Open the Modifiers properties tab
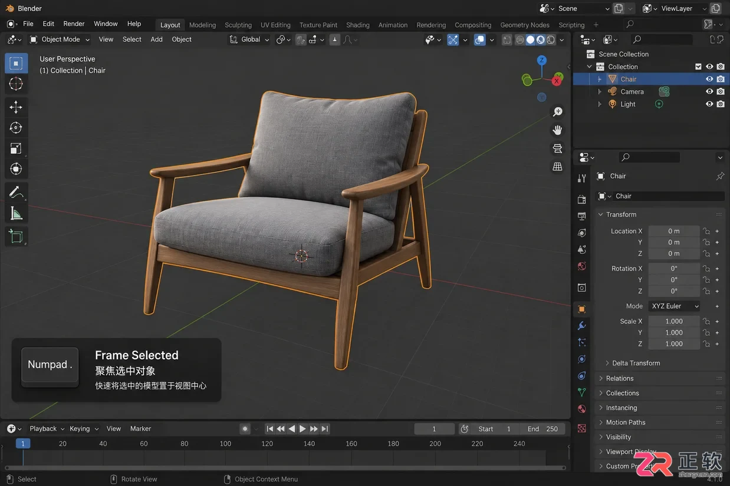Viewport: 730px width, 486px height. tap(582, 326)
